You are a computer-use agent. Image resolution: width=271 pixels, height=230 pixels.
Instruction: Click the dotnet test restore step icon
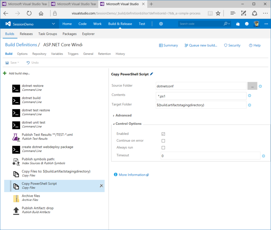pyautogui.click(x=16, y=113)
